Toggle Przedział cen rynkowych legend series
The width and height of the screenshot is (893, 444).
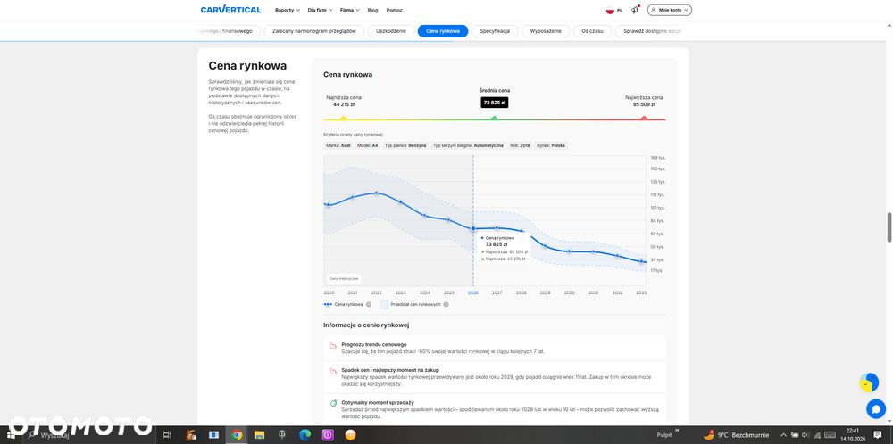coord(410,304)
